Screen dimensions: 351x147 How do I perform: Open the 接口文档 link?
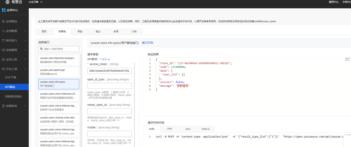coord(147,43)
